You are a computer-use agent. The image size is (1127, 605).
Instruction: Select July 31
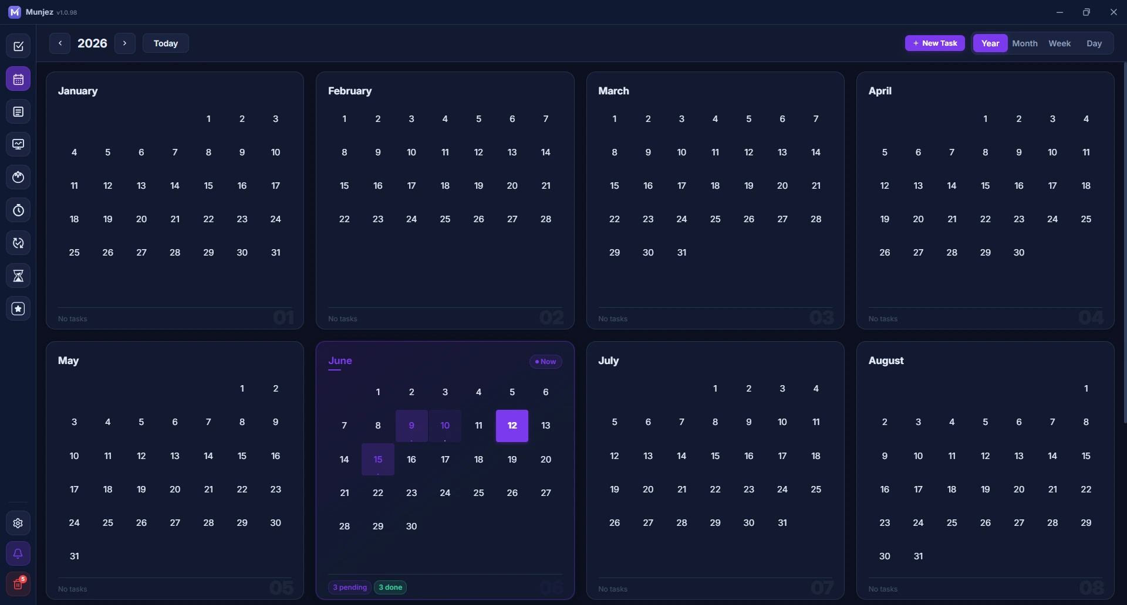tap(782, 523)
